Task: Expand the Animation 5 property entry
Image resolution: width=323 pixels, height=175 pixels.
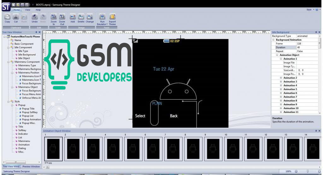Action: (x=281, y=89)
